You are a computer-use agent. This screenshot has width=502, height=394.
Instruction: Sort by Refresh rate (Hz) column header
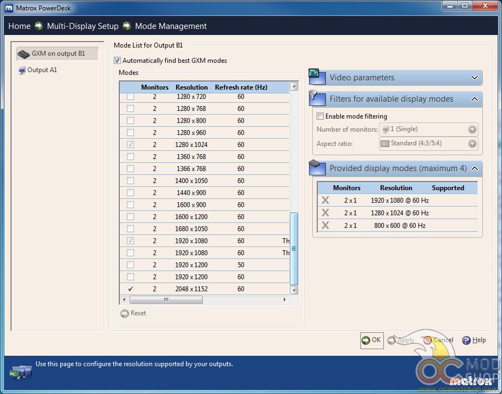[241, 87]
